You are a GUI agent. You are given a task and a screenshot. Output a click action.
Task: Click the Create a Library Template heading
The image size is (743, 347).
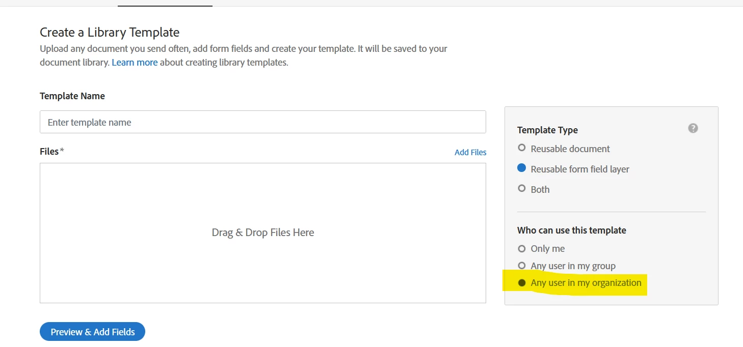pyautogui.click(x=110, y=32)
